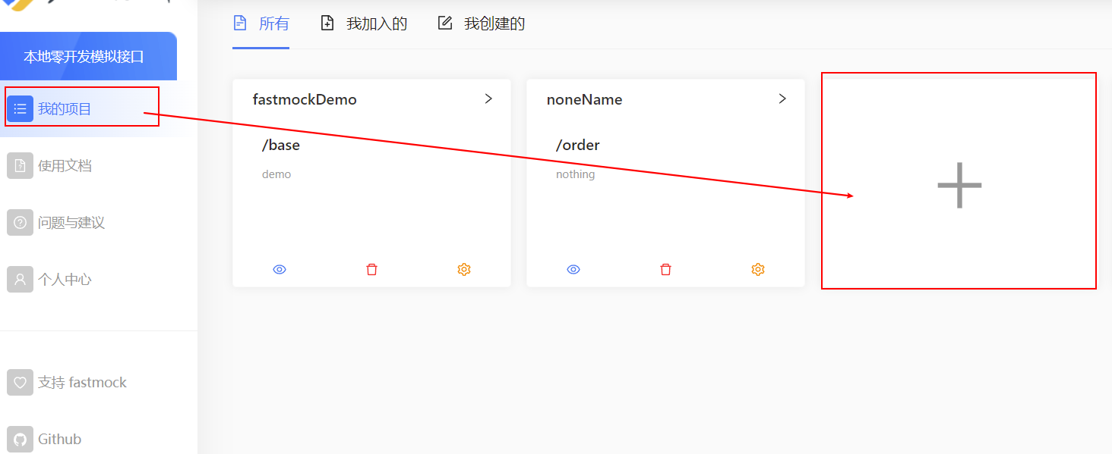The height and width of the screenshot is (454, 1112).
Task: Click the question mark feedback icon
Action: [20, 223]
